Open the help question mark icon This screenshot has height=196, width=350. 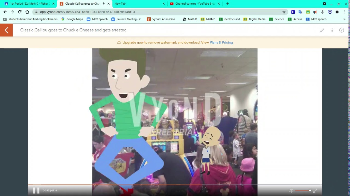point(342,30)
